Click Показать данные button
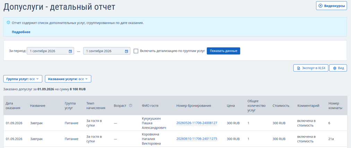This screenshot has height=148, width=351. tap(223, 51)
